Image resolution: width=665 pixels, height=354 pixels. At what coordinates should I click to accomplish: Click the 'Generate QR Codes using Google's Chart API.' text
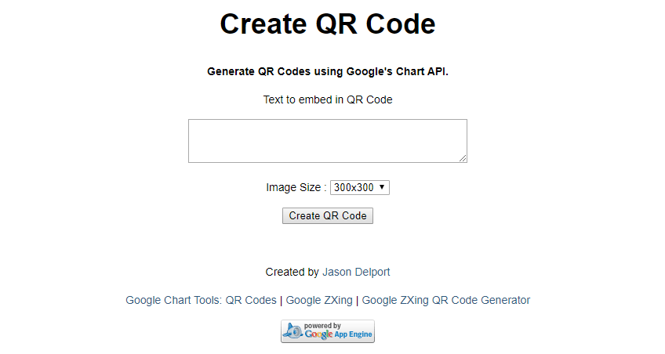pyautogui.click(x=328, y=71)
